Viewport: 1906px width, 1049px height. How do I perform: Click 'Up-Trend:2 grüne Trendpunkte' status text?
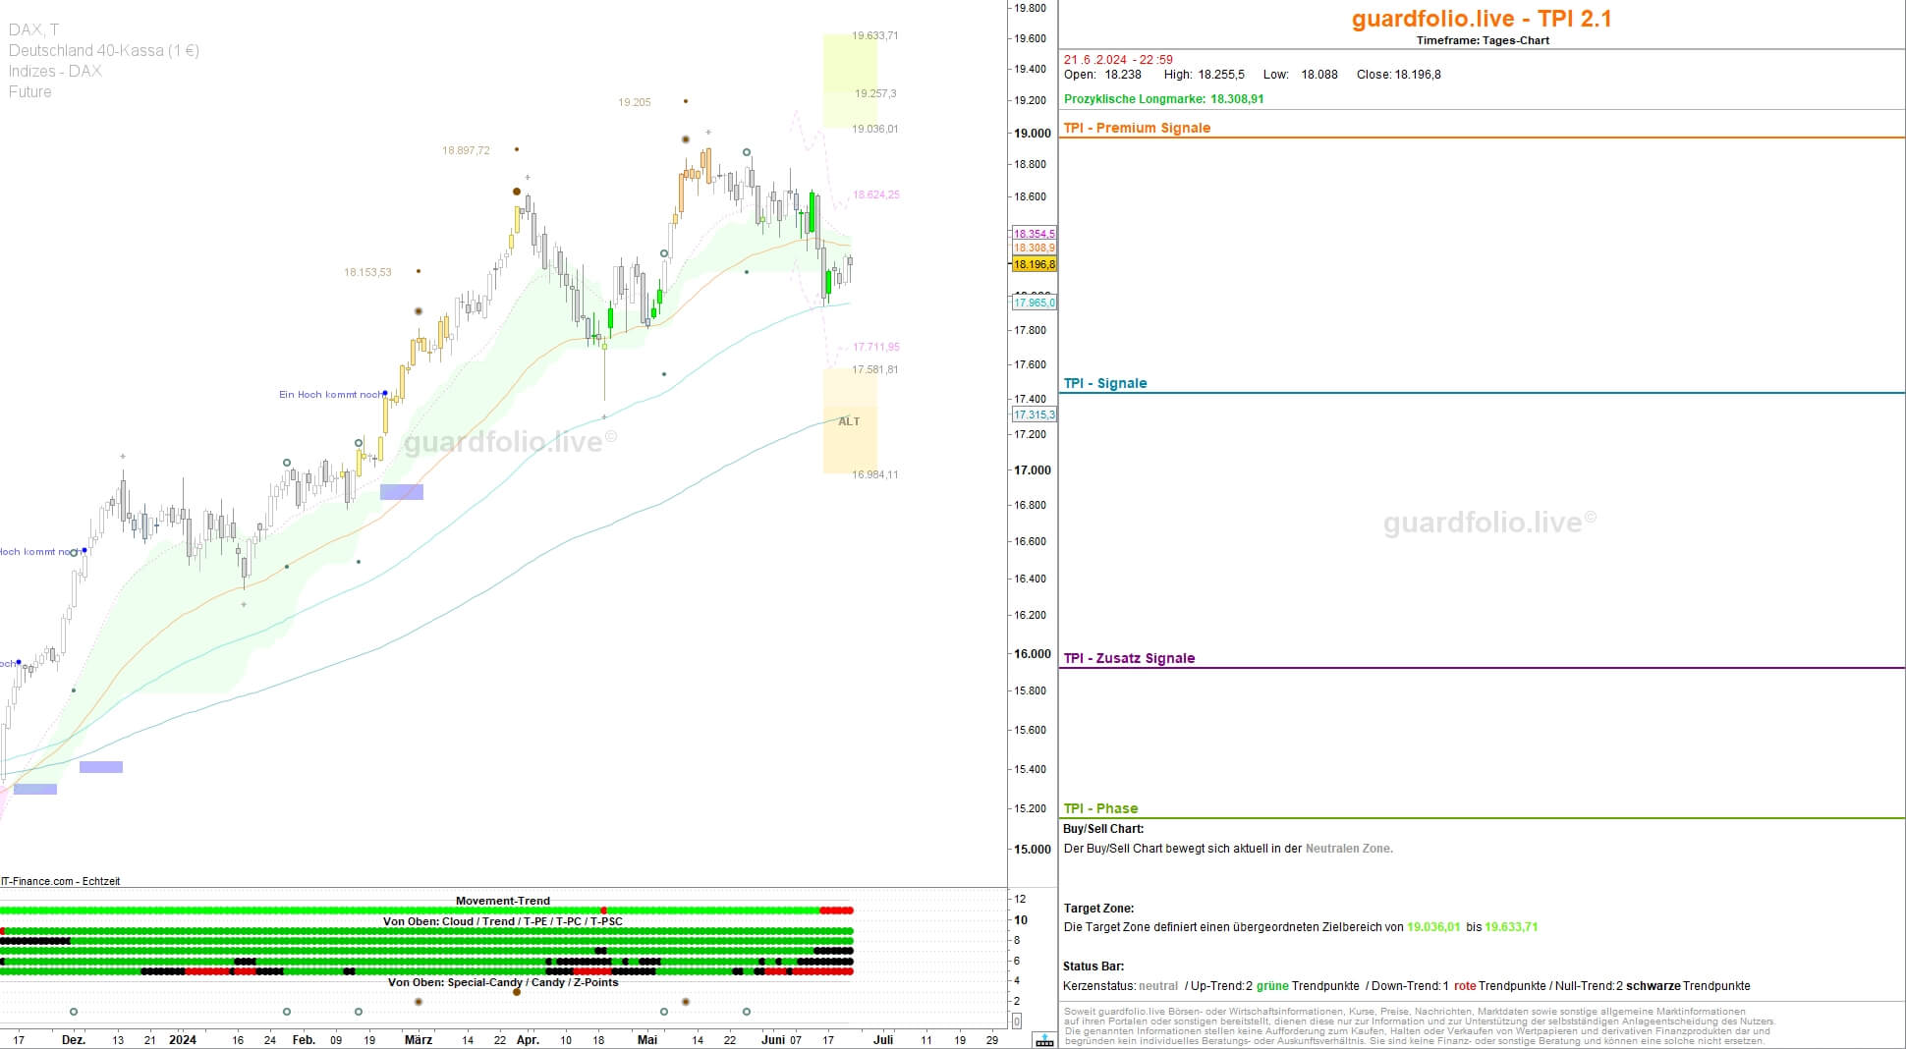pyautogui.click(x=1275, y=986)
